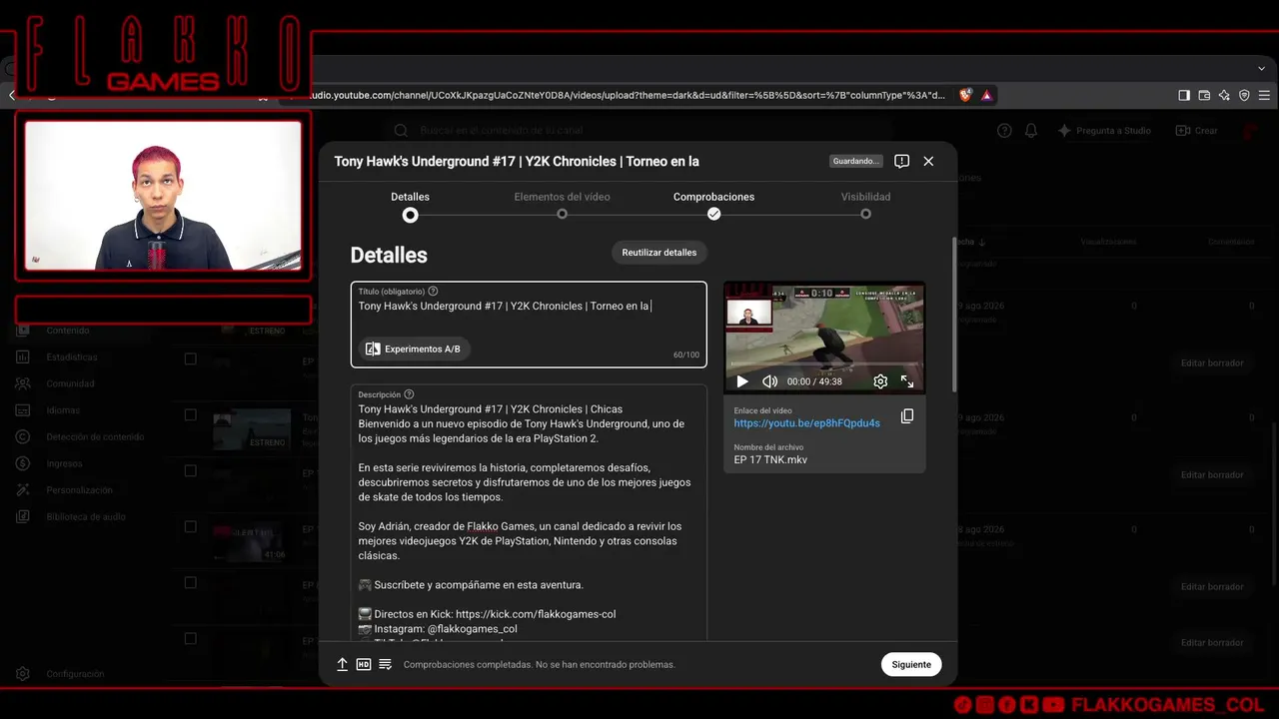Go to the Detalles step
Image resolution: width=1279 pixels, height=719 pixels.
tap(410, 205)
